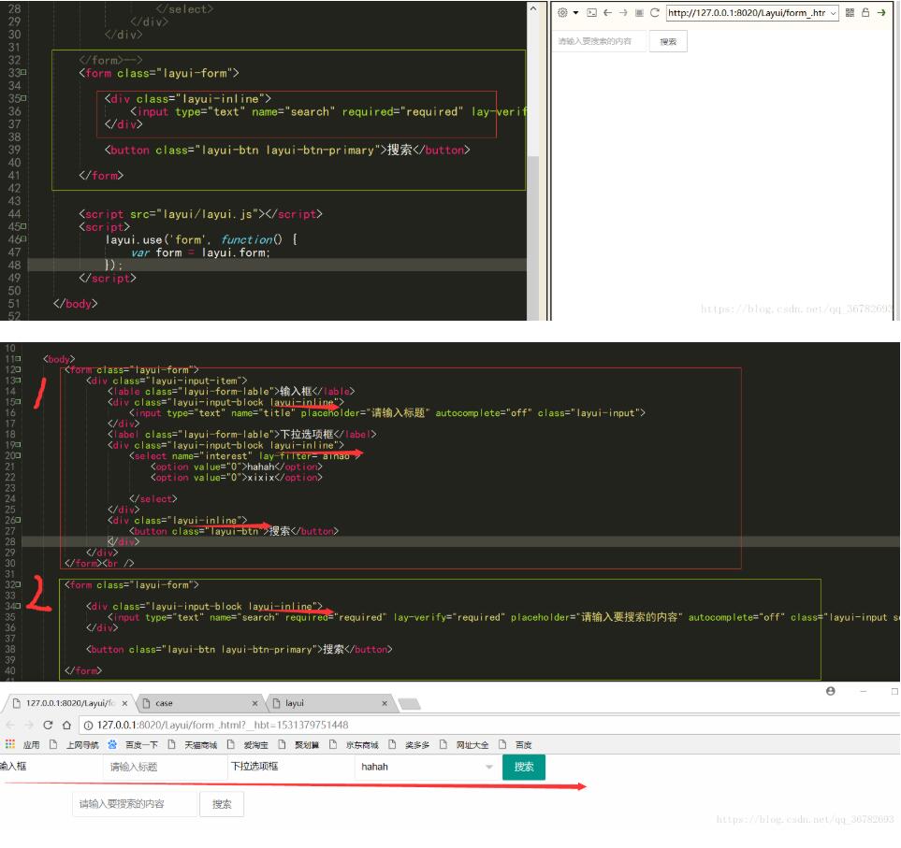Collapse code fold at line 45 in top editor

tap(23, 227)
